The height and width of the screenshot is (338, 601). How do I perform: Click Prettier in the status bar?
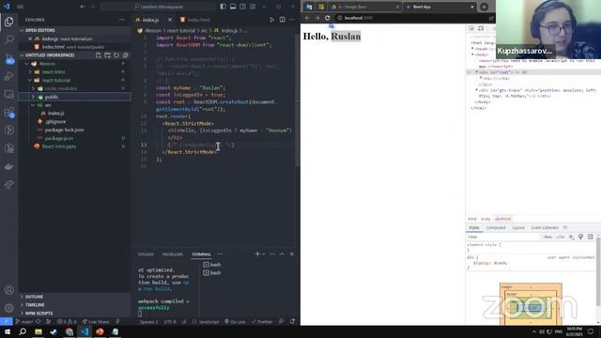pyautogui.click(x=262, y=321)
